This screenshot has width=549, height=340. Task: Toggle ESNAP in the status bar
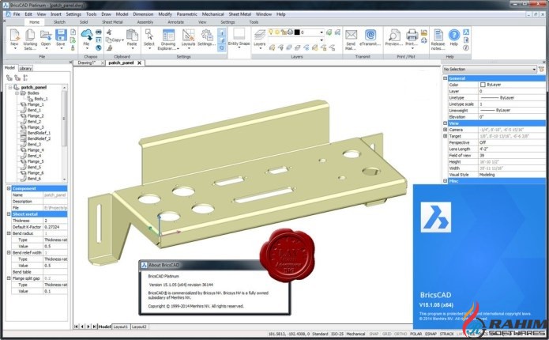431,334
